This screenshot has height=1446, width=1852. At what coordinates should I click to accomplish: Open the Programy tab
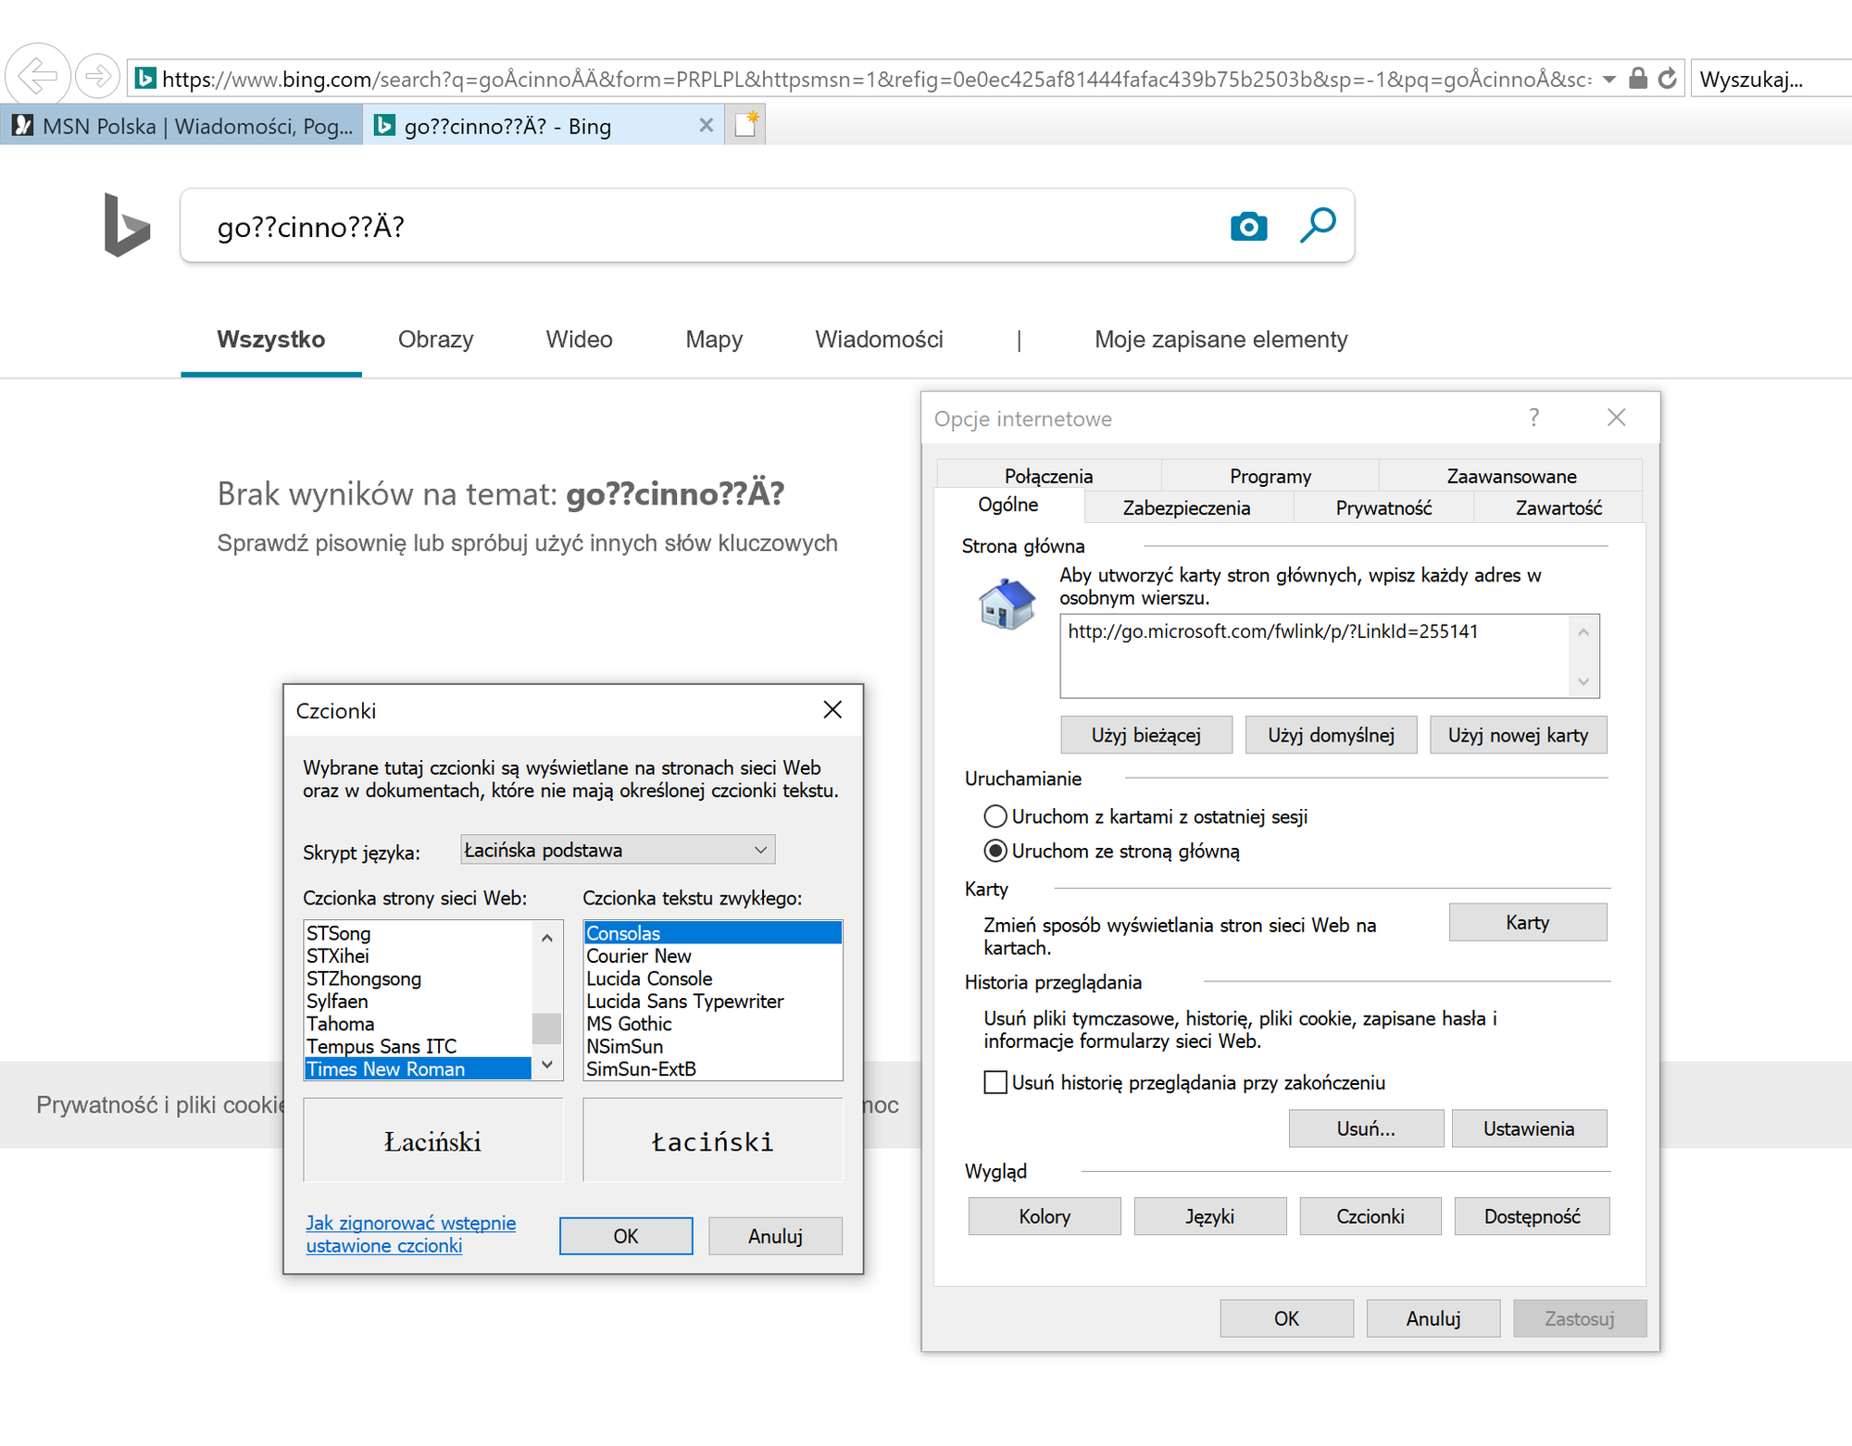point(1270,476)
